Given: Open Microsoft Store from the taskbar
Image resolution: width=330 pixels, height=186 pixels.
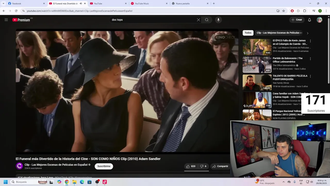Looking at the screenshot, I should point(89,182).
